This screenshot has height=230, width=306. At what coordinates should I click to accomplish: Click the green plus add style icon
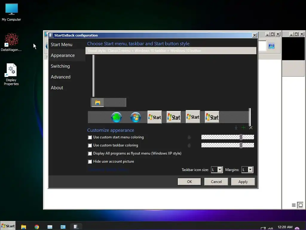pyautogui.click(x=243, y=128)
